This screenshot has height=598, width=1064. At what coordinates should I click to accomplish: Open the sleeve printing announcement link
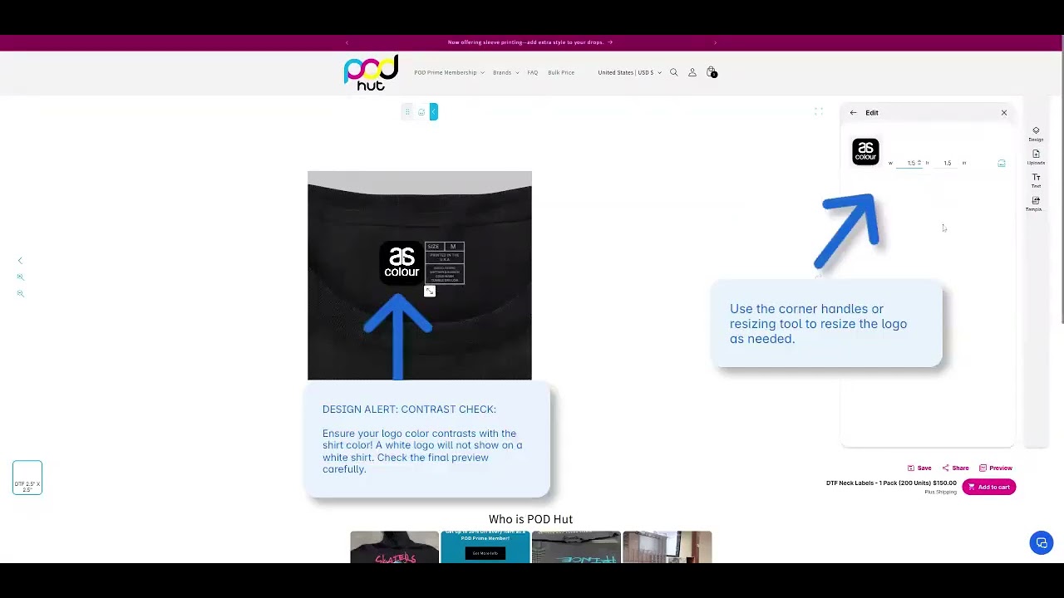click(530, 42)
